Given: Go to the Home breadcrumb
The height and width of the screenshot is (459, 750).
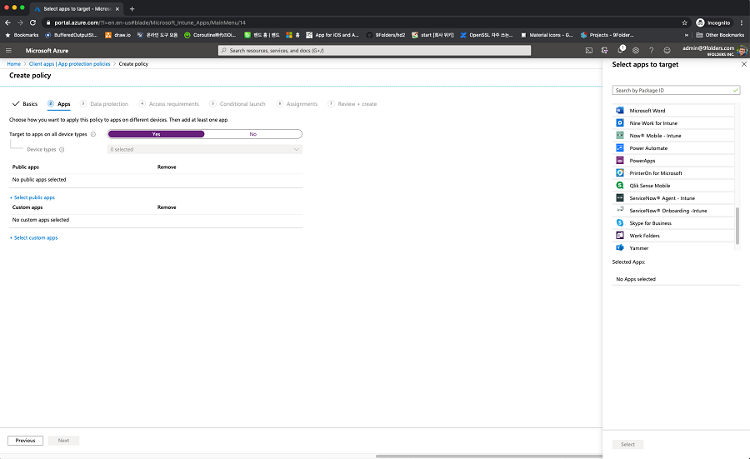Looking at the screenshot, I should (14, 63).
